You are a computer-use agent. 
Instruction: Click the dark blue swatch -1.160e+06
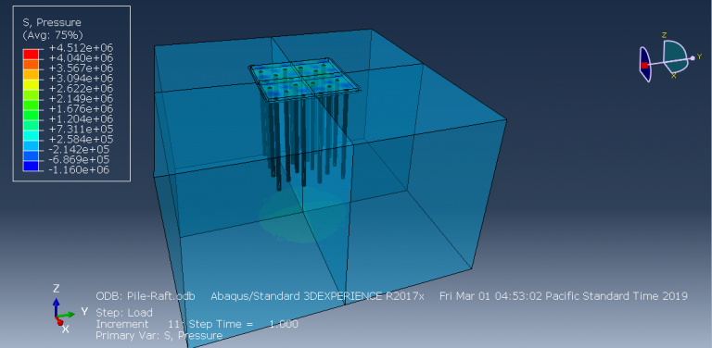(x=31, y=167)
